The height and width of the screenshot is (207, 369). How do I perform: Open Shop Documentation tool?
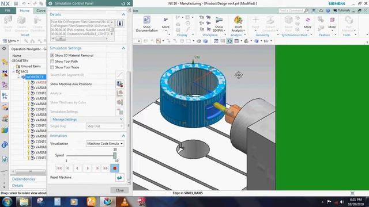146,24
